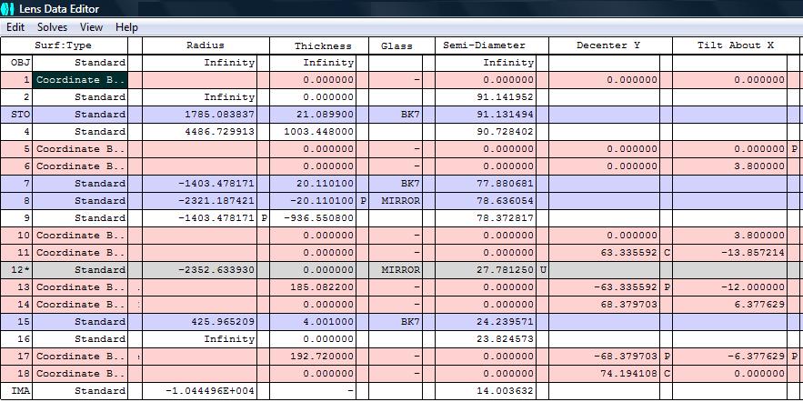Click the C solve flag beside decenter 63.335592
This screenshot has height=402, width=803.
click(x=665, y=253)
